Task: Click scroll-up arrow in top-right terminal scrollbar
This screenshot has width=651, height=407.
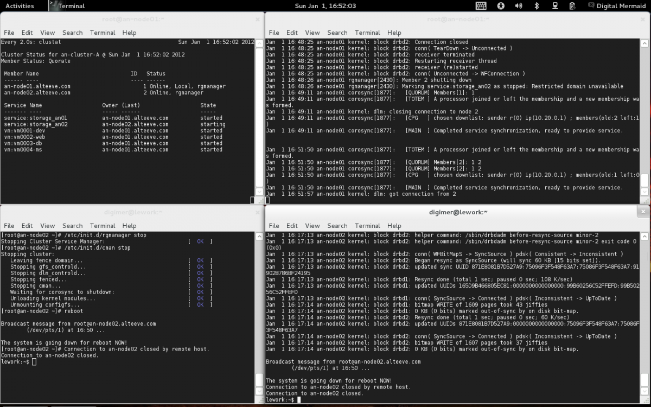Action: click(x=644, y=42)
